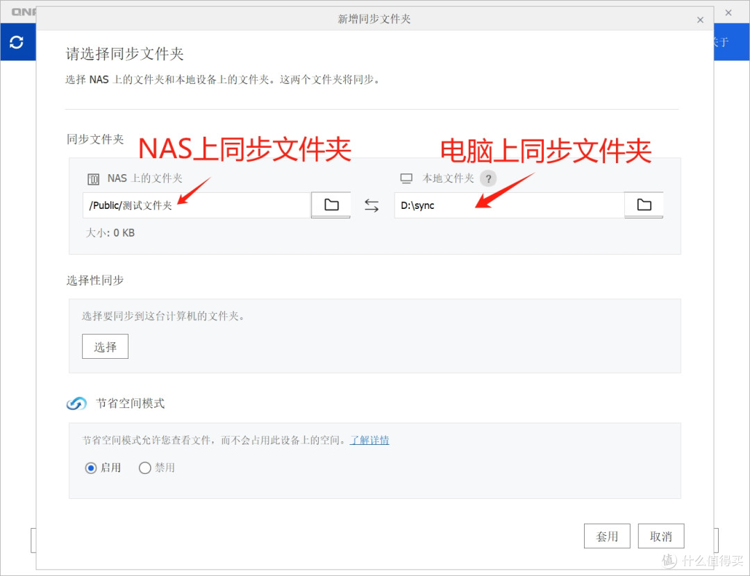Click the 选择 button for selective sync
Image resolution: width=750 pixels, height=576 pixels.
pos(106,346)
